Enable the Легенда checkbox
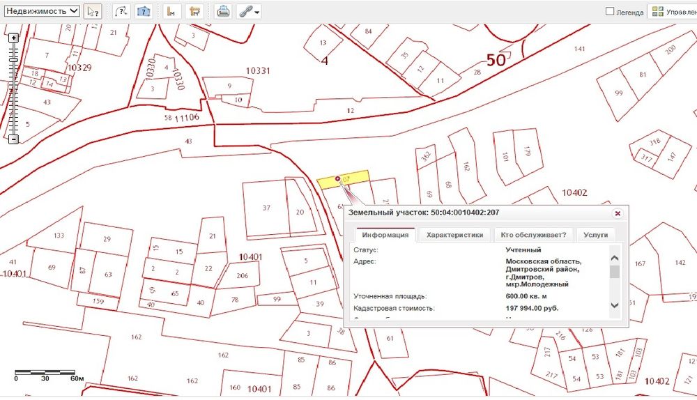This screenshot has width=697, height=400. click(610, 12)
